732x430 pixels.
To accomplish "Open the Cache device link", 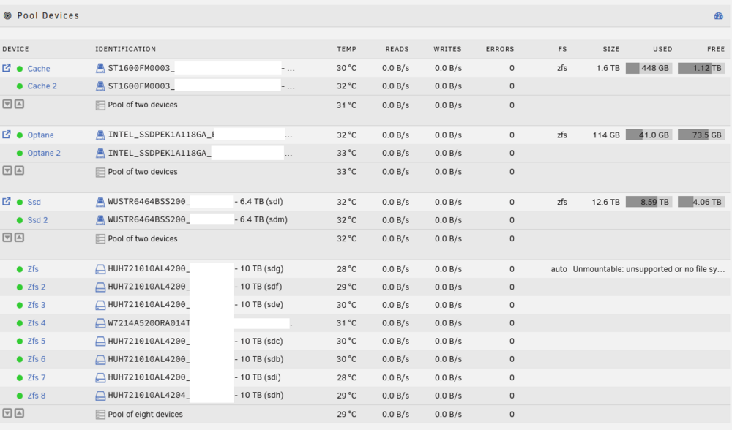I will [39, 69].
